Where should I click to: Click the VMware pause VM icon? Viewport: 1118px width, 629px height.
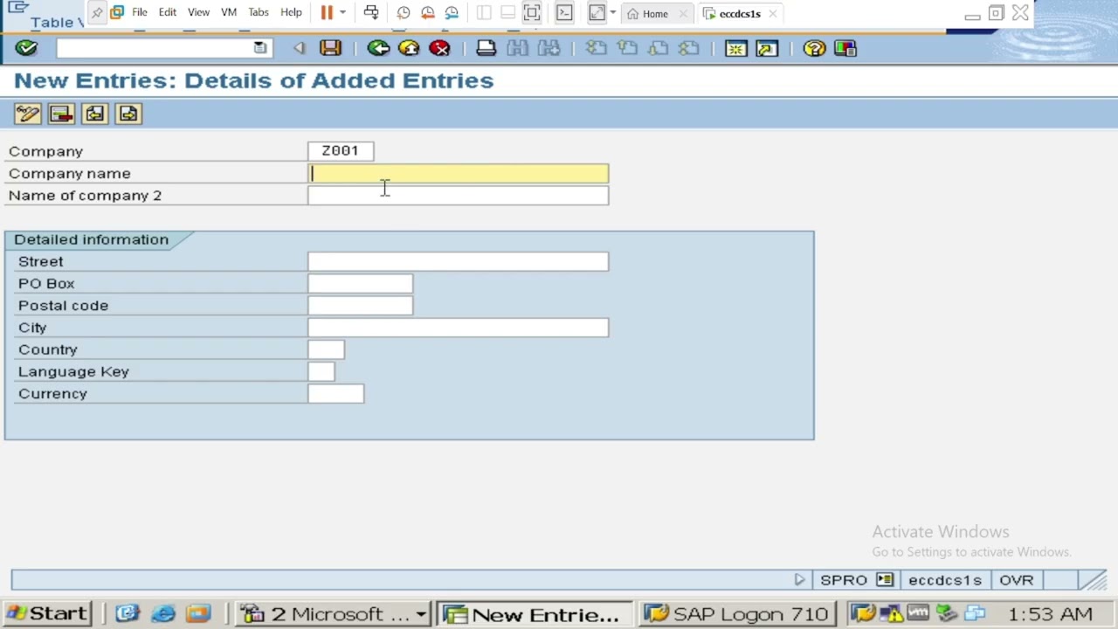(327, 13)
